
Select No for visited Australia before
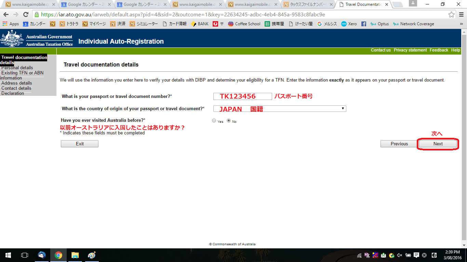[x=229, y=120]
